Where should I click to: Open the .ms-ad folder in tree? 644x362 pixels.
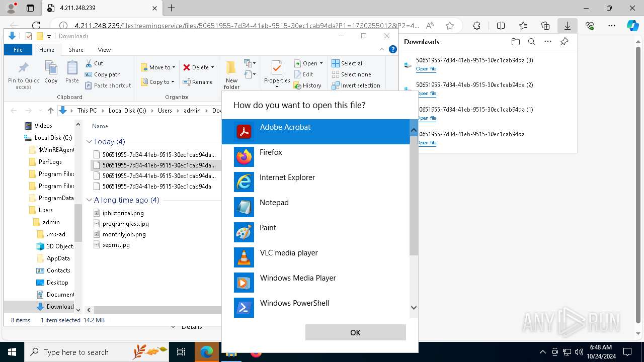pos(52,234)
